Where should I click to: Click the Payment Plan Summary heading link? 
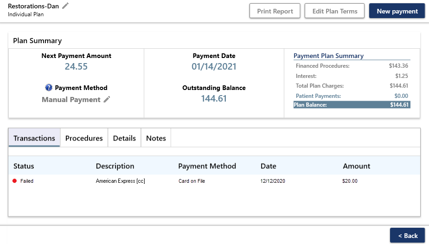click(x=328, y=56)
